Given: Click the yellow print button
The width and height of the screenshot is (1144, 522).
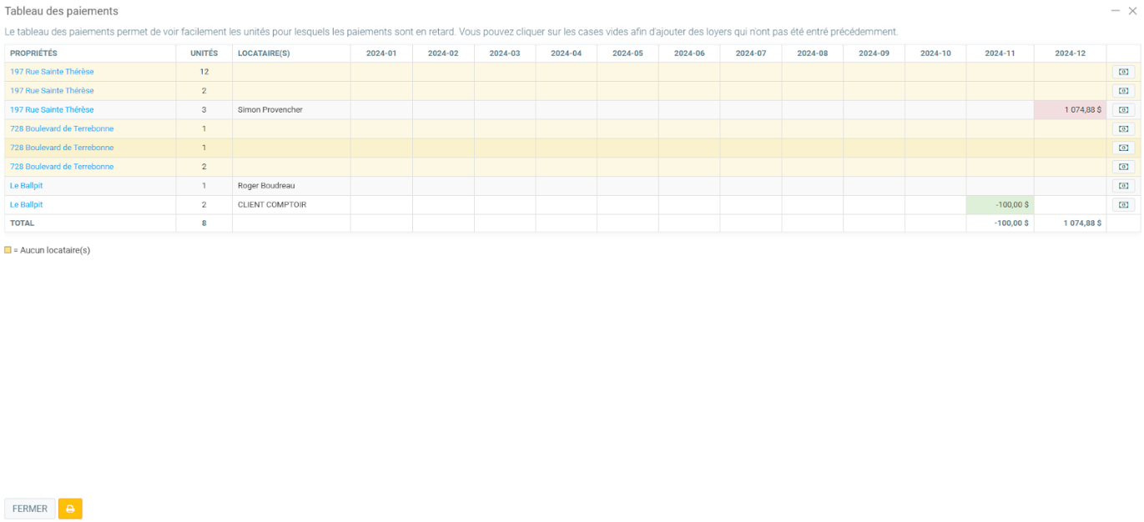Looking at the screenshot, I should tap(70, 509).
